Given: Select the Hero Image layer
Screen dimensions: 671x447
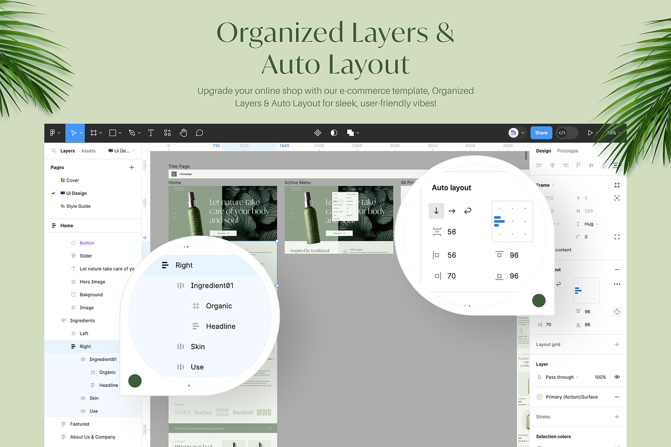Looking at the screenshot, I should coord(92,282).
